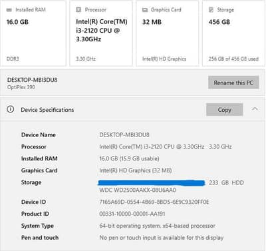Click the Storage card icon
Viewport: 266px width, 251px height.
(211, 9)
